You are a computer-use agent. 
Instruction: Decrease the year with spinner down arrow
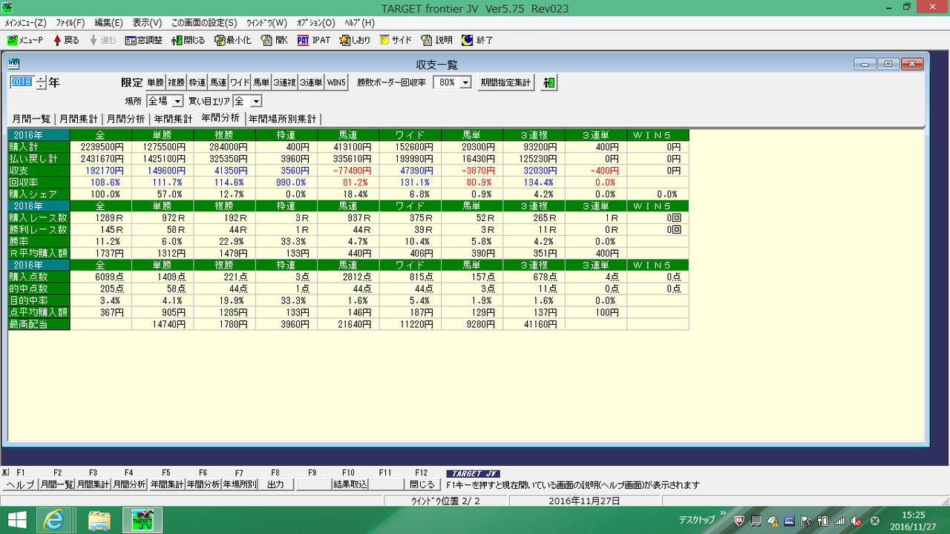click(41, 86)
